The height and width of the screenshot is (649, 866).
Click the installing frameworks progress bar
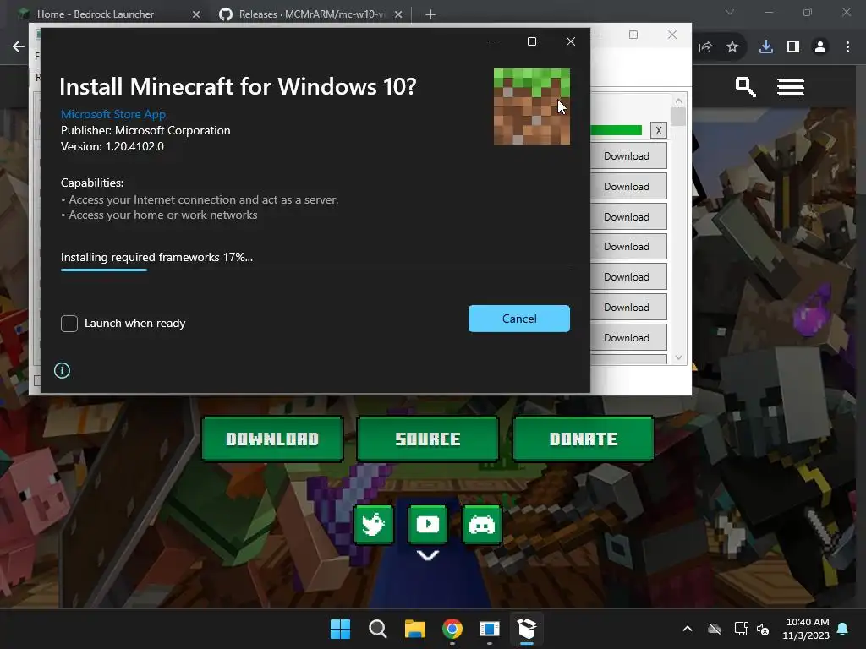point(315,270)
